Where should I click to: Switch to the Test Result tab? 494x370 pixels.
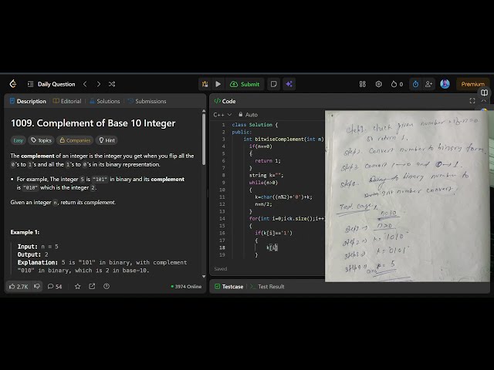point(268,287)
